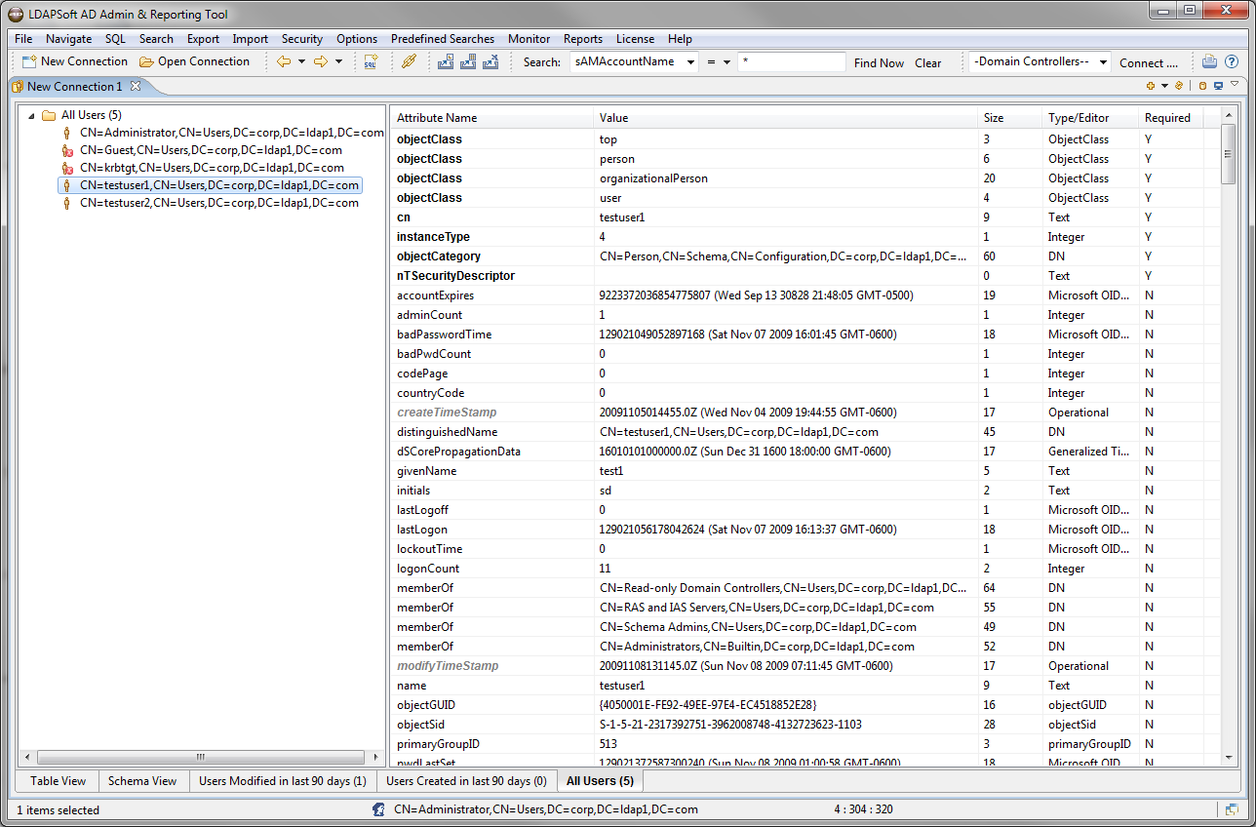Open the Predefined Searches menu
This screenshot has width=1256, height=827.
tap(443, 39)
